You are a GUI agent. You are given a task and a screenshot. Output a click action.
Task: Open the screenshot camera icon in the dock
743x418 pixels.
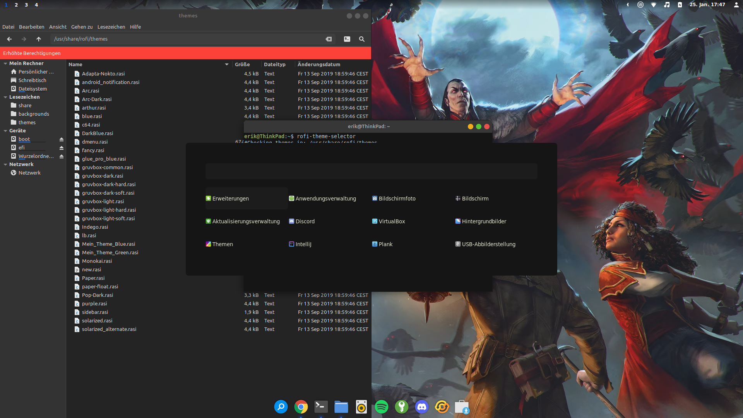[x=361, y=407]
